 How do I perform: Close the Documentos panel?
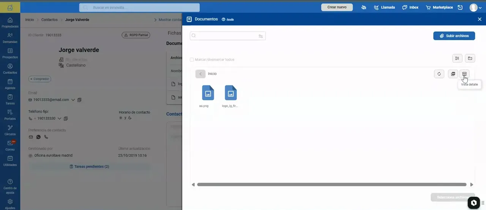480,19
